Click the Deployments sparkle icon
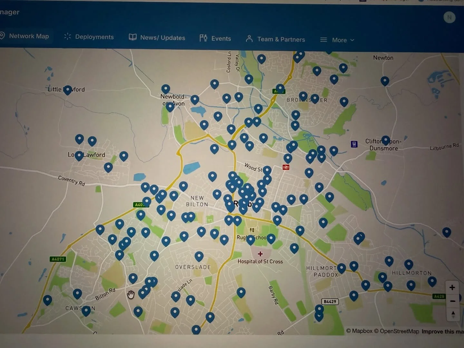Viewport: 464px width, 348px height. click(67, 36)
